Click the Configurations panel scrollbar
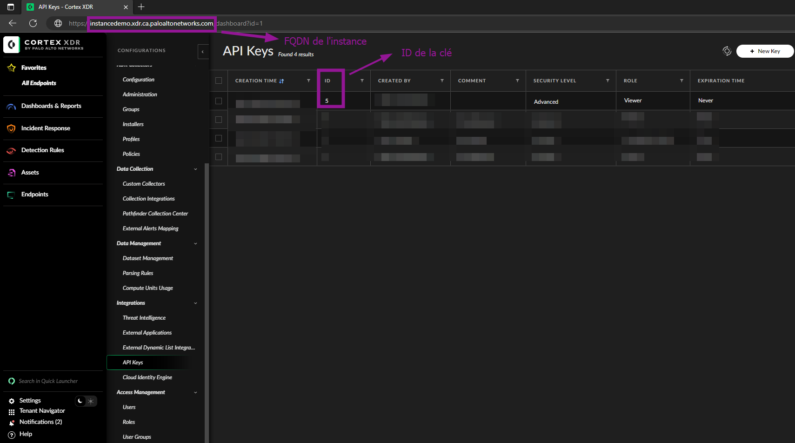 coord(207,302)
